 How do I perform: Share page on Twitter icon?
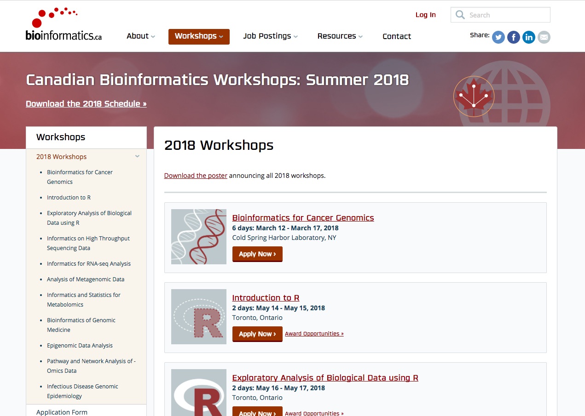pyautogui.click(x=498, y=37)
